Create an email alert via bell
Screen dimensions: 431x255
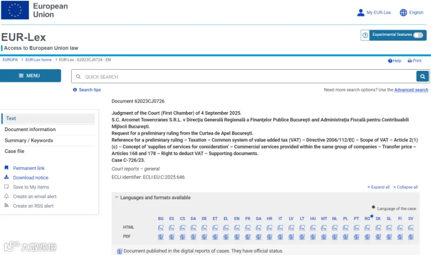(x=31, y=196)
